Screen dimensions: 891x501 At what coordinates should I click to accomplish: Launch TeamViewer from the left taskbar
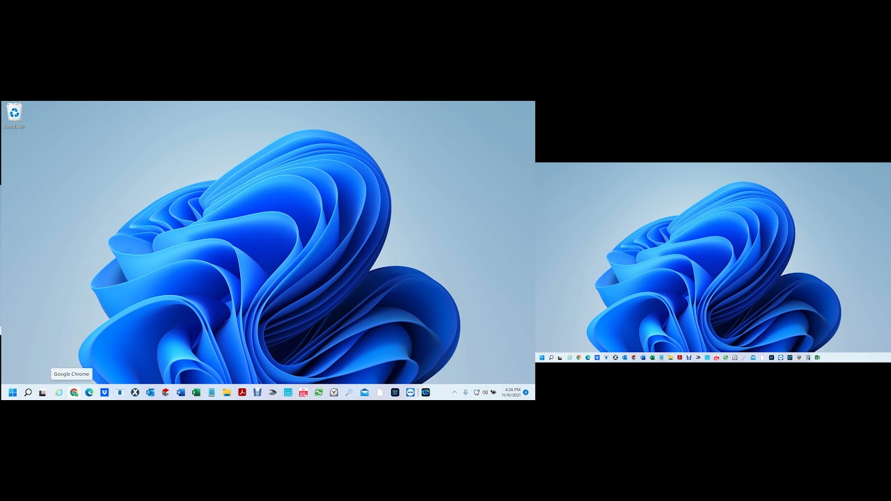(410, 392)
